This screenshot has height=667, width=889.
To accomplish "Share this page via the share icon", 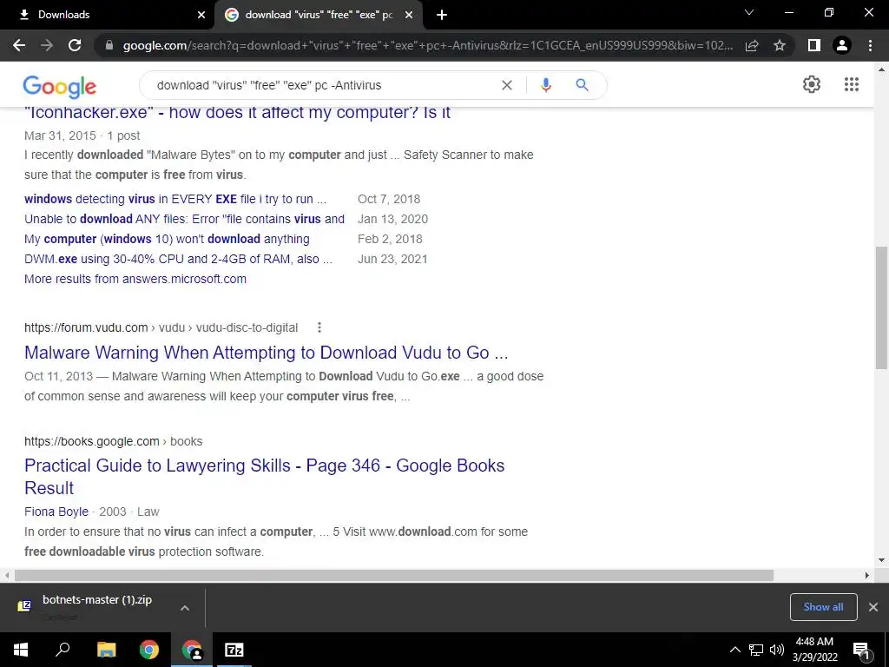I will (x=752, y=45).
